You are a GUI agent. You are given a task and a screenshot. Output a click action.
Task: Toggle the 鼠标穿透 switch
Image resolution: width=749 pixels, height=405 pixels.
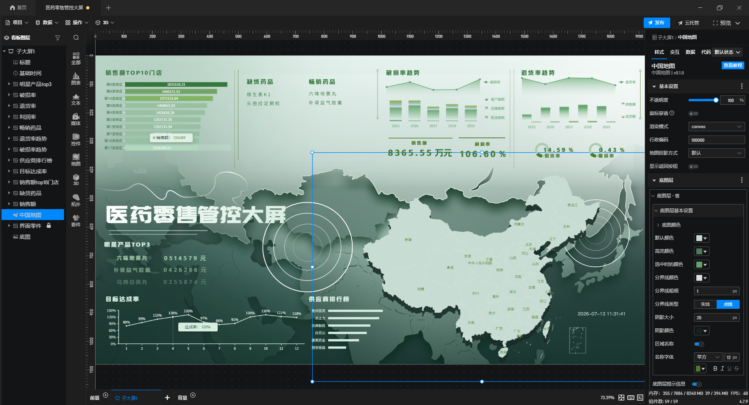(x=693, y=114)
